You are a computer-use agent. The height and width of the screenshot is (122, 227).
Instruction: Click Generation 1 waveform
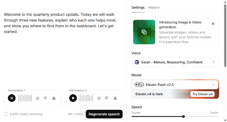point(25,98)
